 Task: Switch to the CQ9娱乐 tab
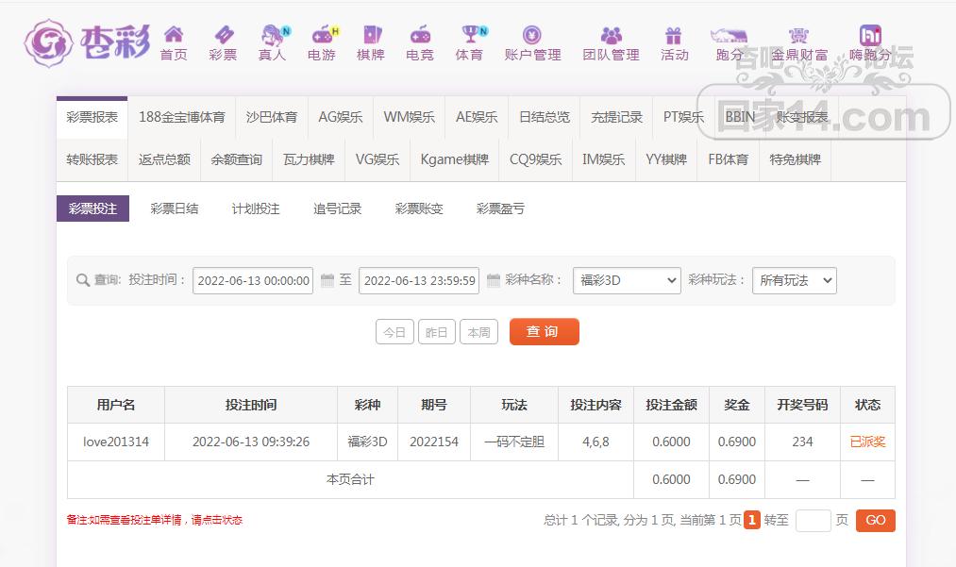(536, 159)
